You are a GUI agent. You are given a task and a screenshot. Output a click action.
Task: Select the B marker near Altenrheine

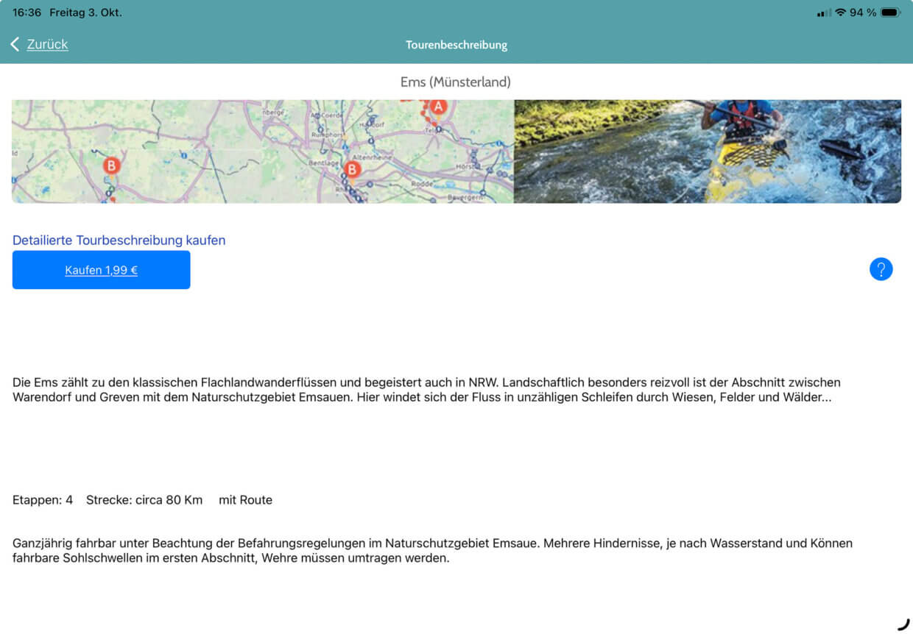(352, 170)
